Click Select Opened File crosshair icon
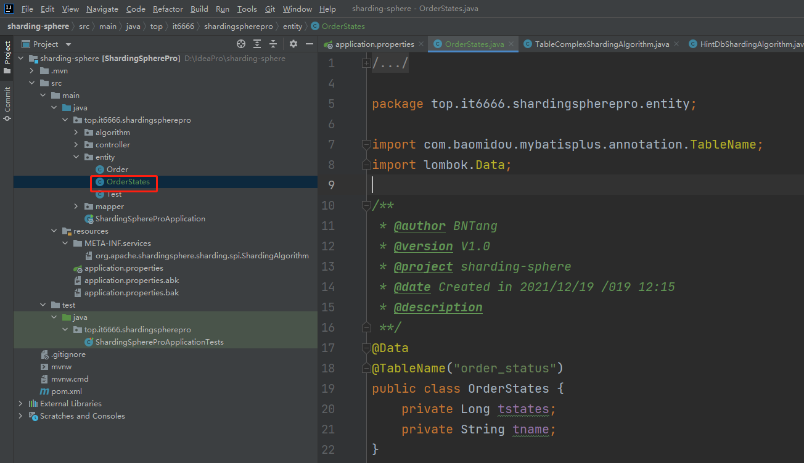The width and height of the screenshot is (804, 463). (241, 44)
